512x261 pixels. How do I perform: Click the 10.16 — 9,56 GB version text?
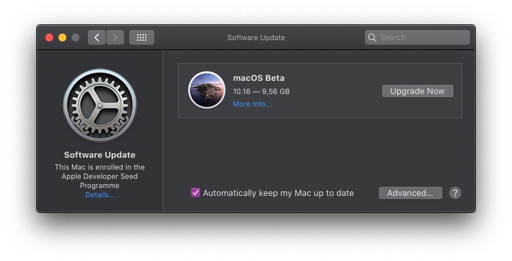tap(261, 91)
